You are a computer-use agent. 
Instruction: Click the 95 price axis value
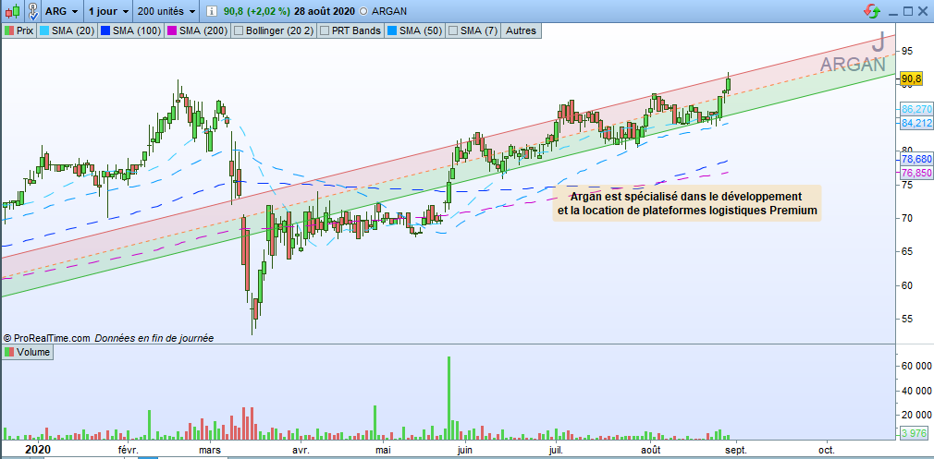pyautogui.click(x=907, y=51)
